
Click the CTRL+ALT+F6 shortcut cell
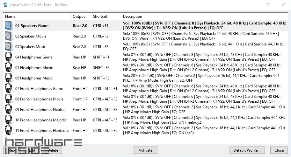[105, 131]
